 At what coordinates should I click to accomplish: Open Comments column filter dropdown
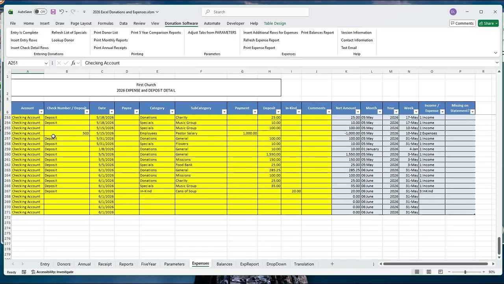329,112
